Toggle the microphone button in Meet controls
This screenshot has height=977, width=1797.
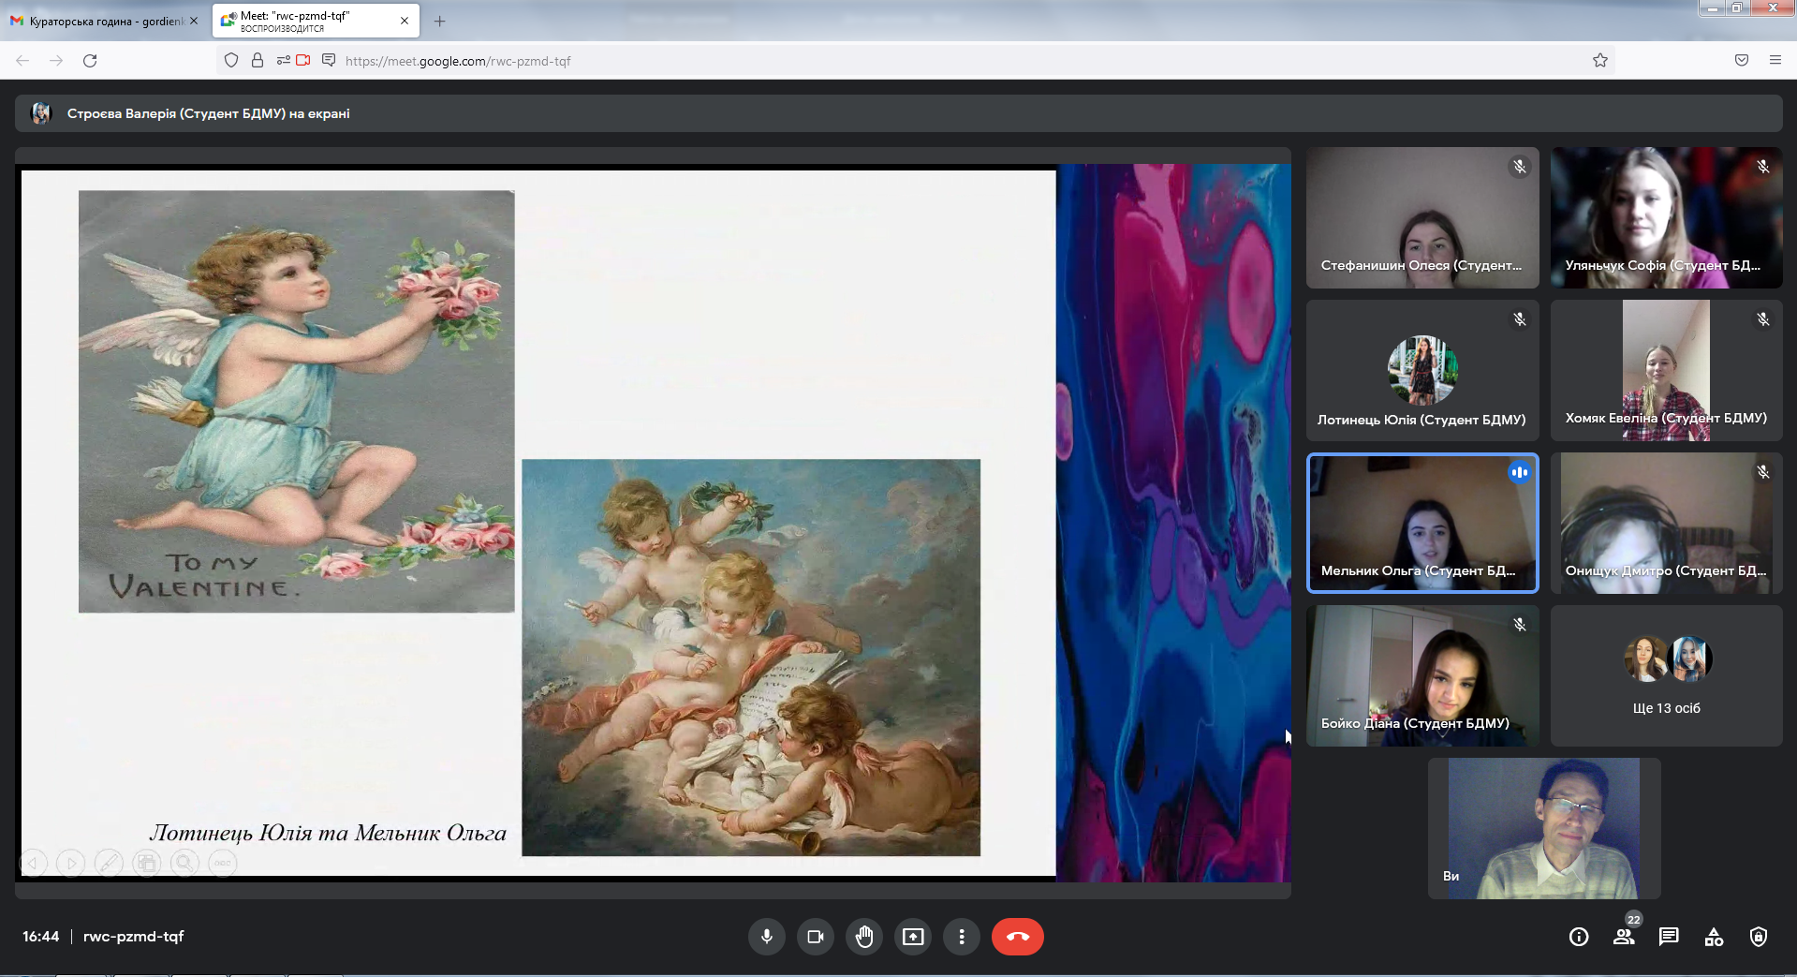pos(767,937)
